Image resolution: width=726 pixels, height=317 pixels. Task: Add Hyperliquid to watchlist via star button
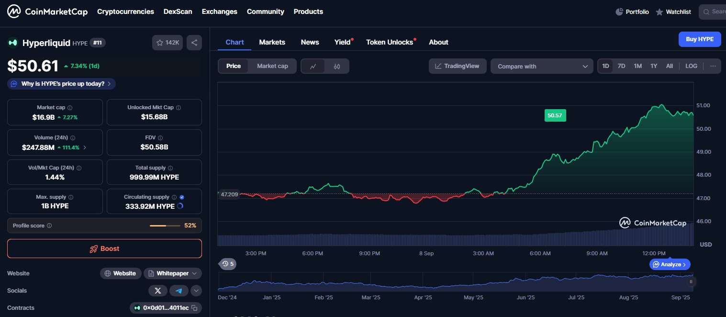168,43
